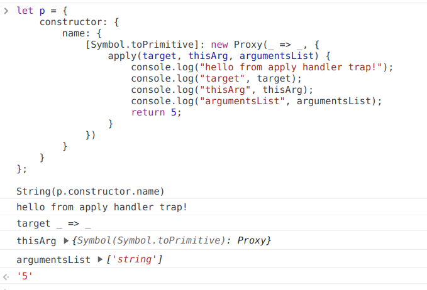Expand the argumentsList array disclosure triangle
The width and height of the screenshot is (427, 290).
pyautogui.click(x=102, y=259)
